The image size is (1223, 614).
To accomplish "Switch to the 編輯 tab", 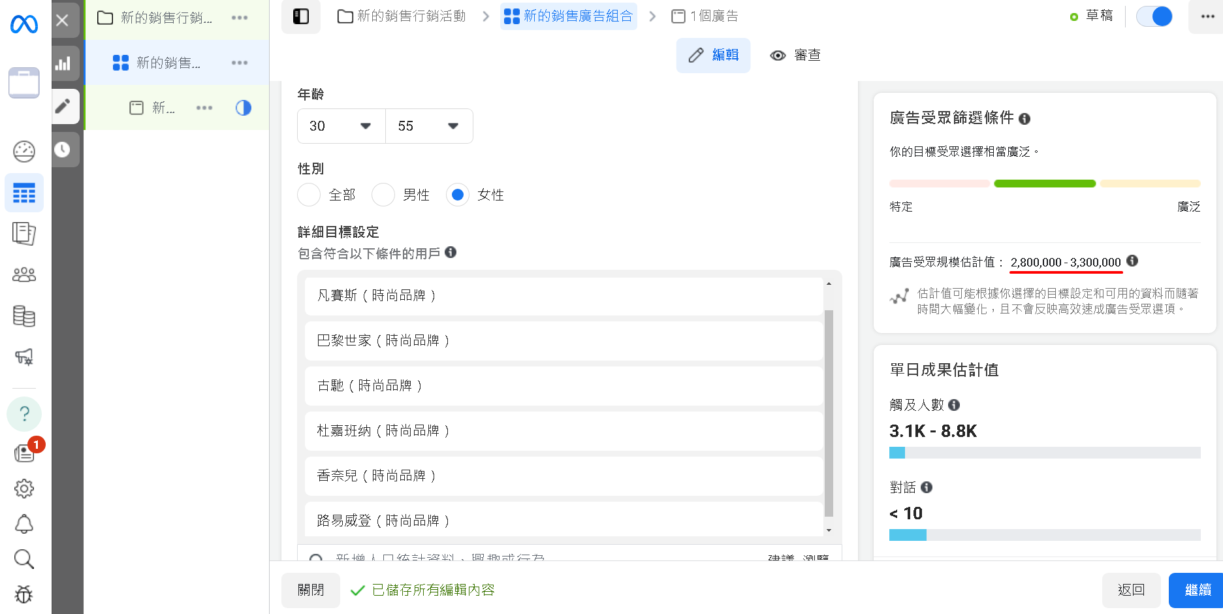I will 713,56.
